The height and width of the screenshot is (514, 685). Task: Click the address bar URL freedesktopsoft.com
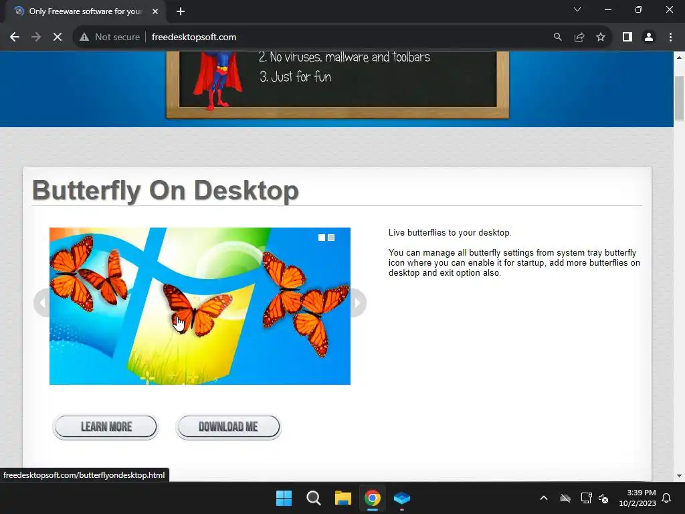point(194,37)
